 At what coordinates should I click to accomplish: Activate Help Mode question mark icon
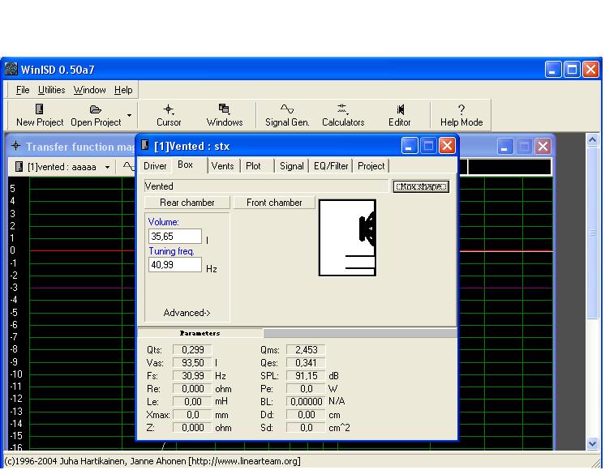(x=461, y=109)
